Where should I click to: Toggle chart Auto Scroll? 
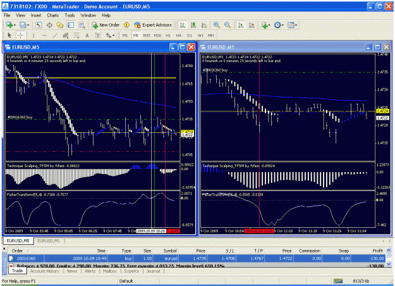tap(241, 25)
